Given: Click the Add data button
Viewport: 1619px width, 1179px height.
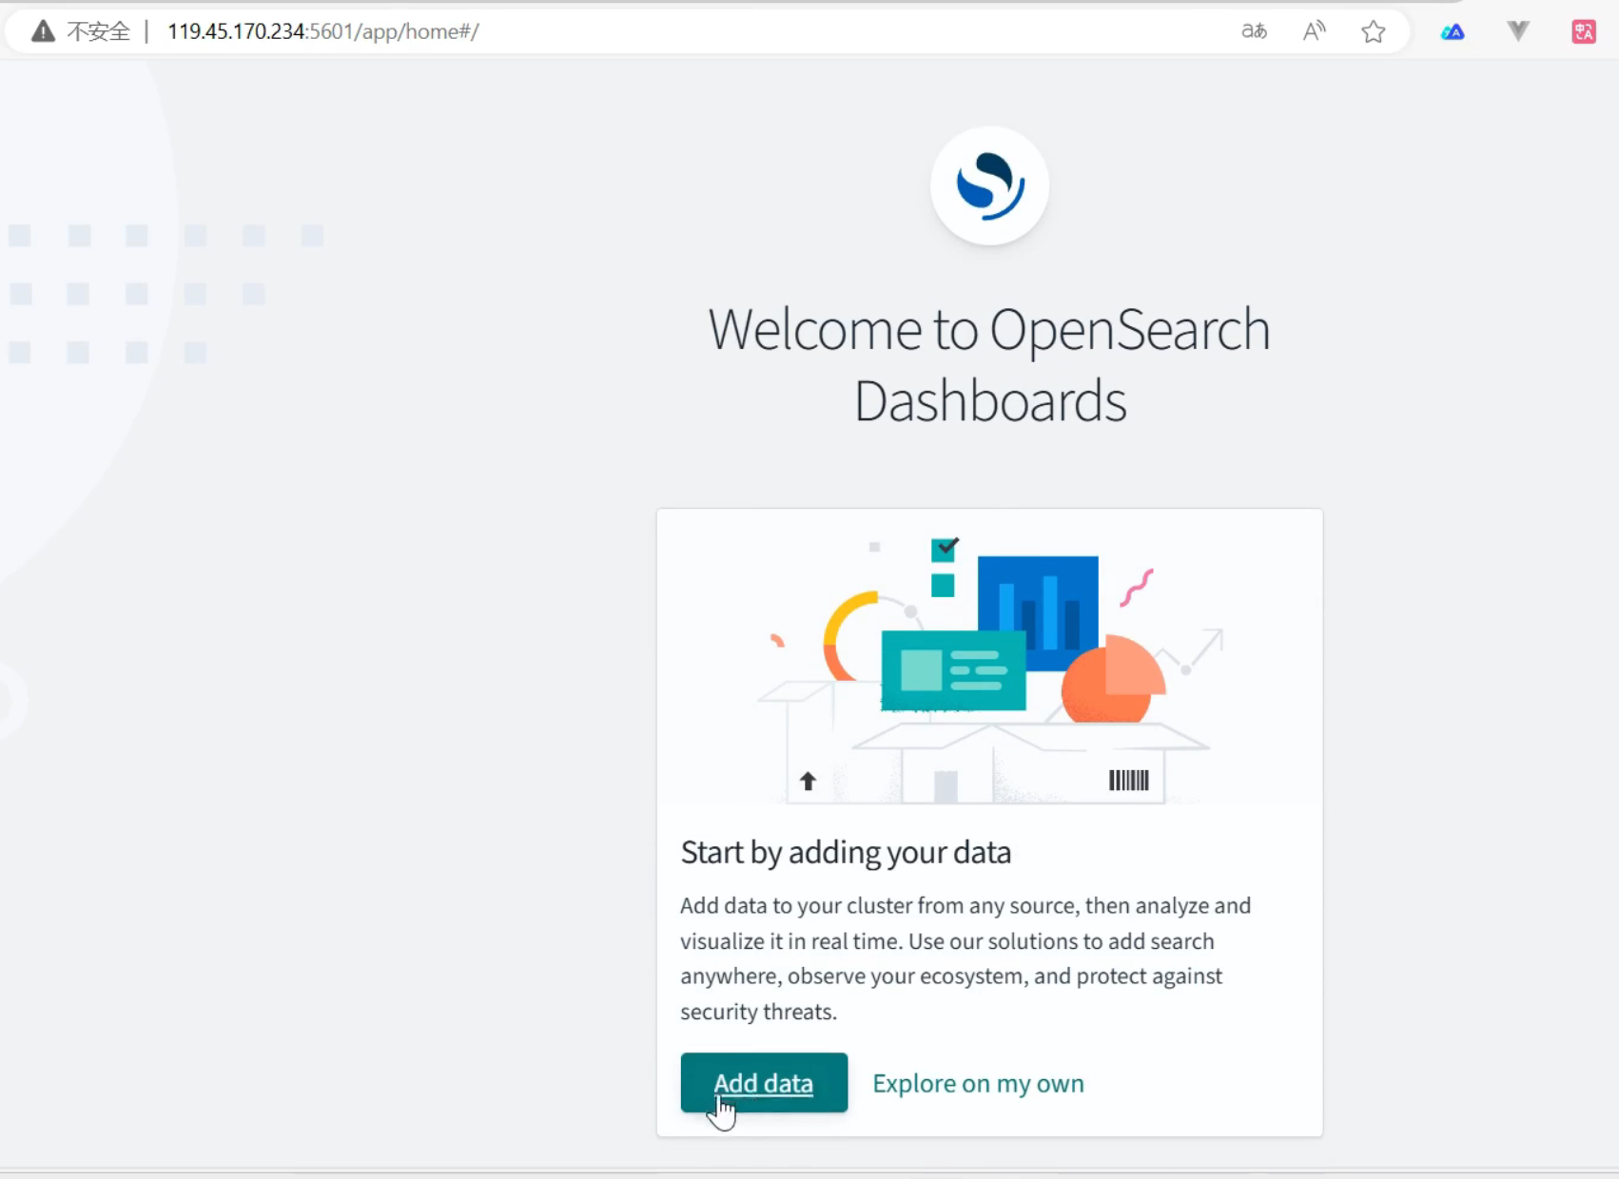Looking at the screenshot, I should click(x=764, y=1082).
